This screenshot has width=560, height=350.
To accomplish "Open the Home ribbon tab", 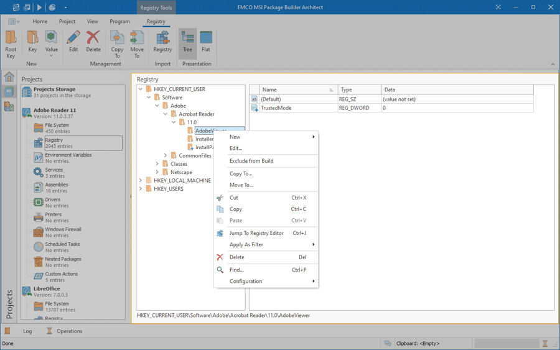I will pos(40,21).
